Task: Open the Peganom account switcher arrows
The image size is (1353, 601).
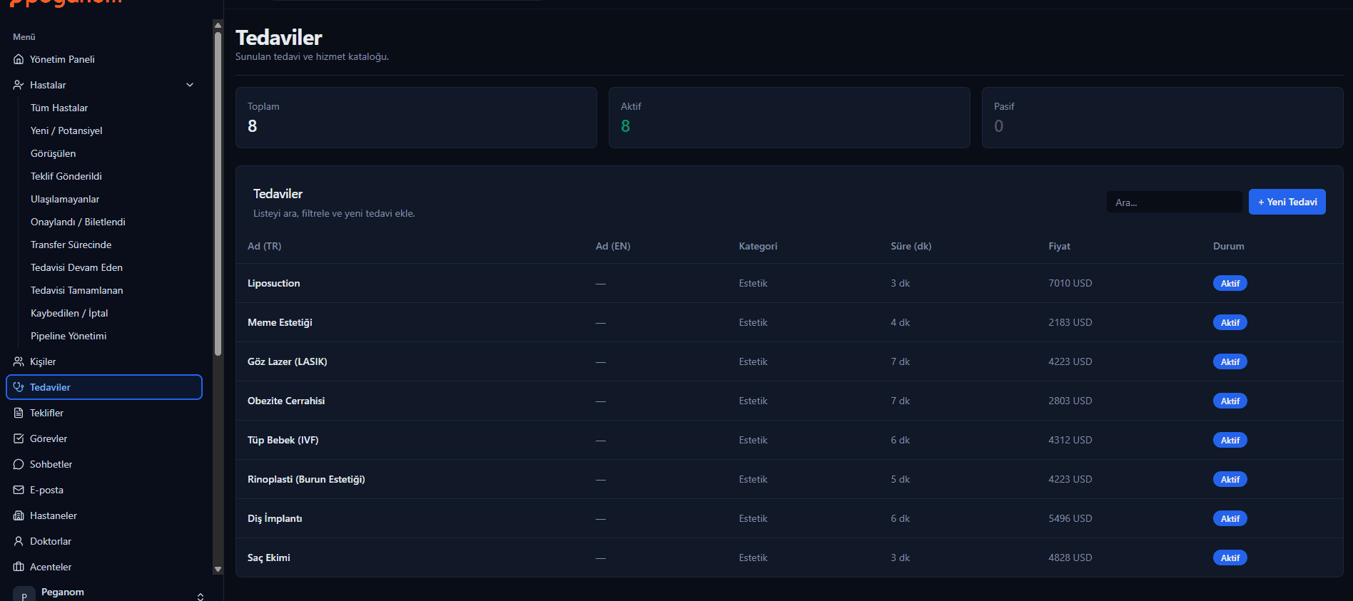Action: [201, 596]
